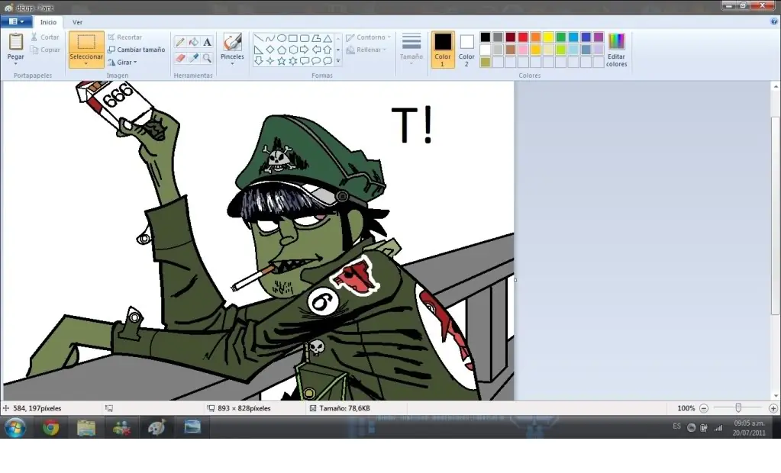
Task: Select the Fill with color bucket tool
Action: [x=194, y=42]
